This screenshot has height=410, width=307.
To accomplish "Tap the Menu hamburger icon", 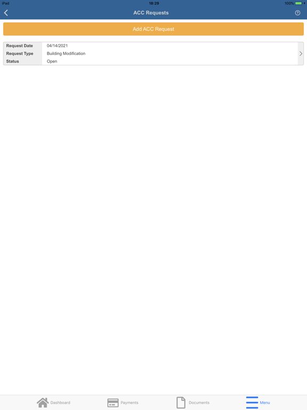I will 252,403.
